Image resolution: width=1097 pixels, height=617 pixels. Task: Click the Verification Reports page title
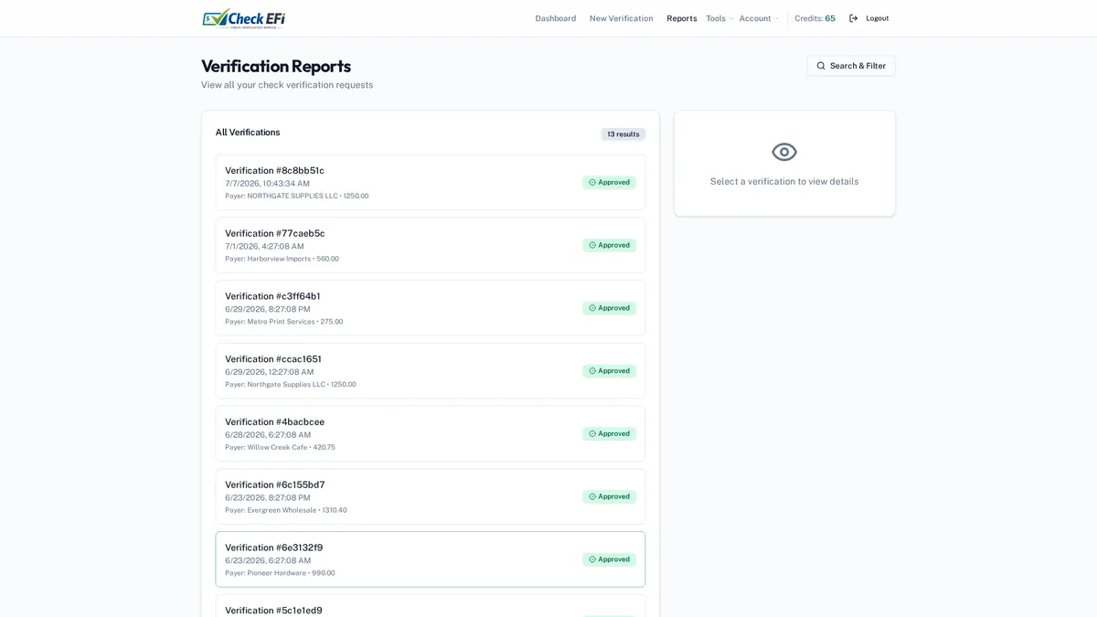point(276,66)
